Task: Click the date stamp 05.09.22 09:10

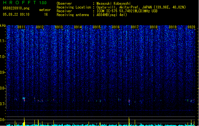Action: (x=16, y=14)
